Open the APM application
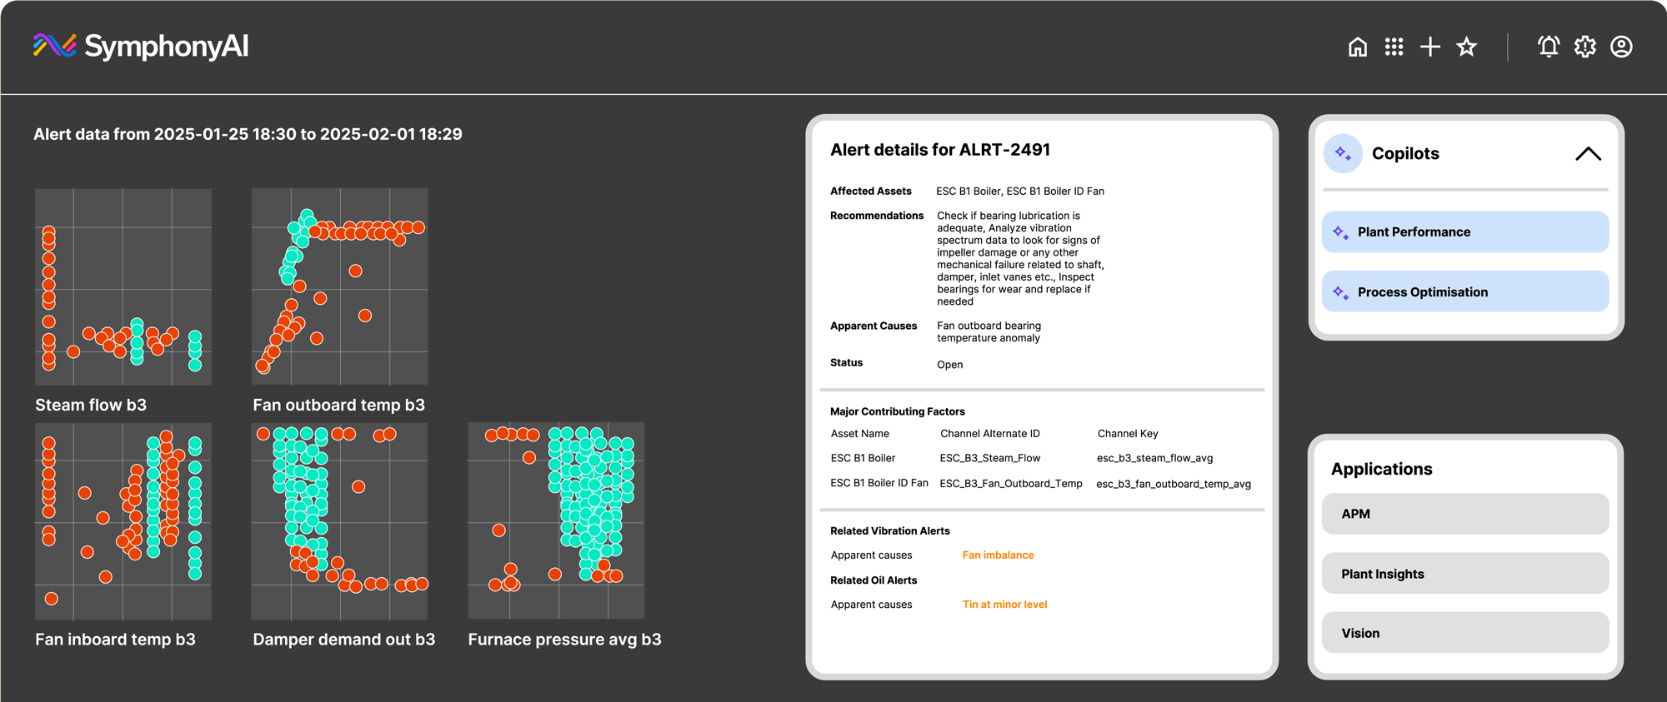The width and height of the screenshot is (1667, 702). pos(1464,514)
